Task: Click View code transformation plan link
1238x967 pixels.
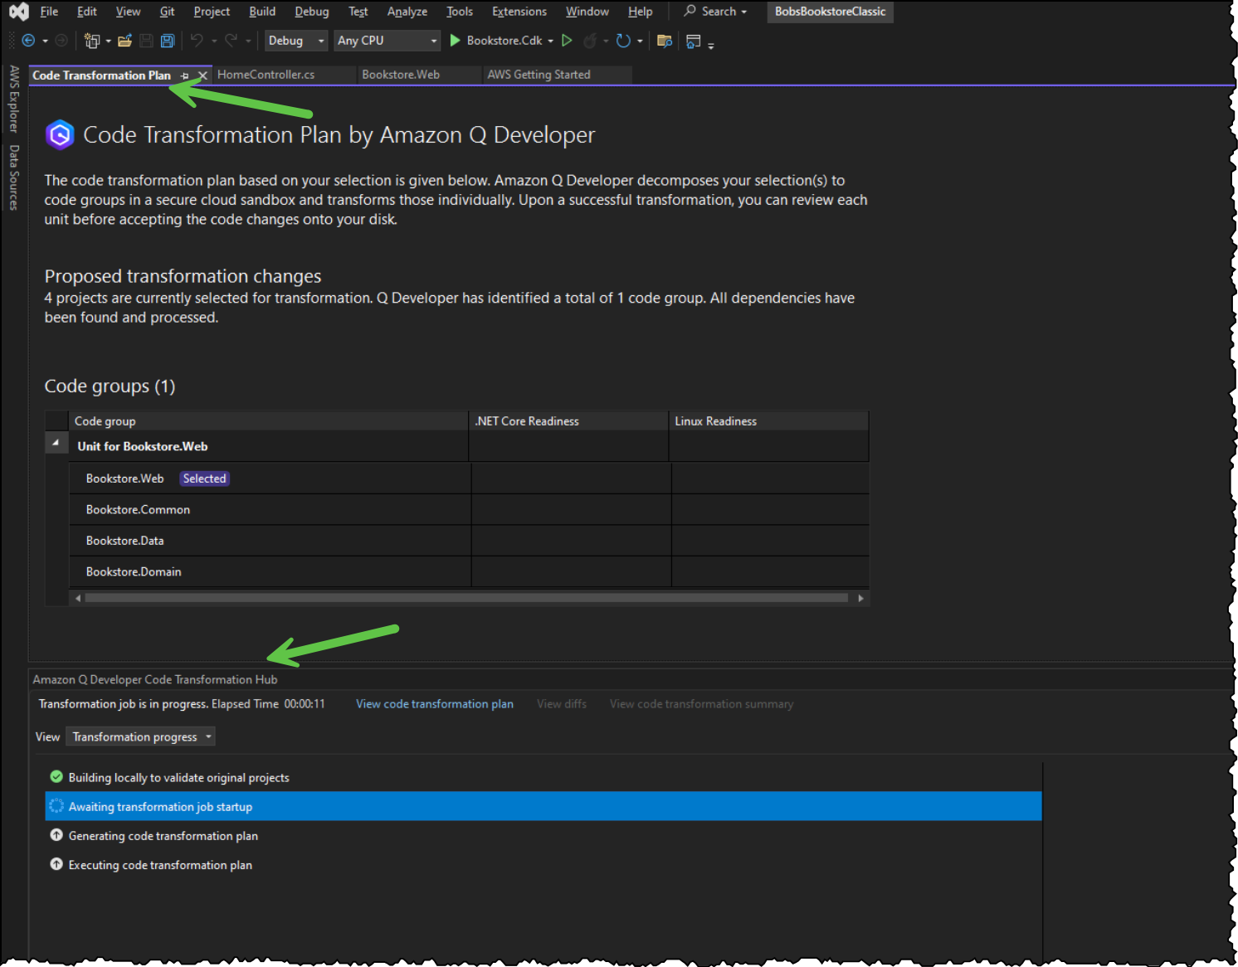Action: (x=434, y=703)
